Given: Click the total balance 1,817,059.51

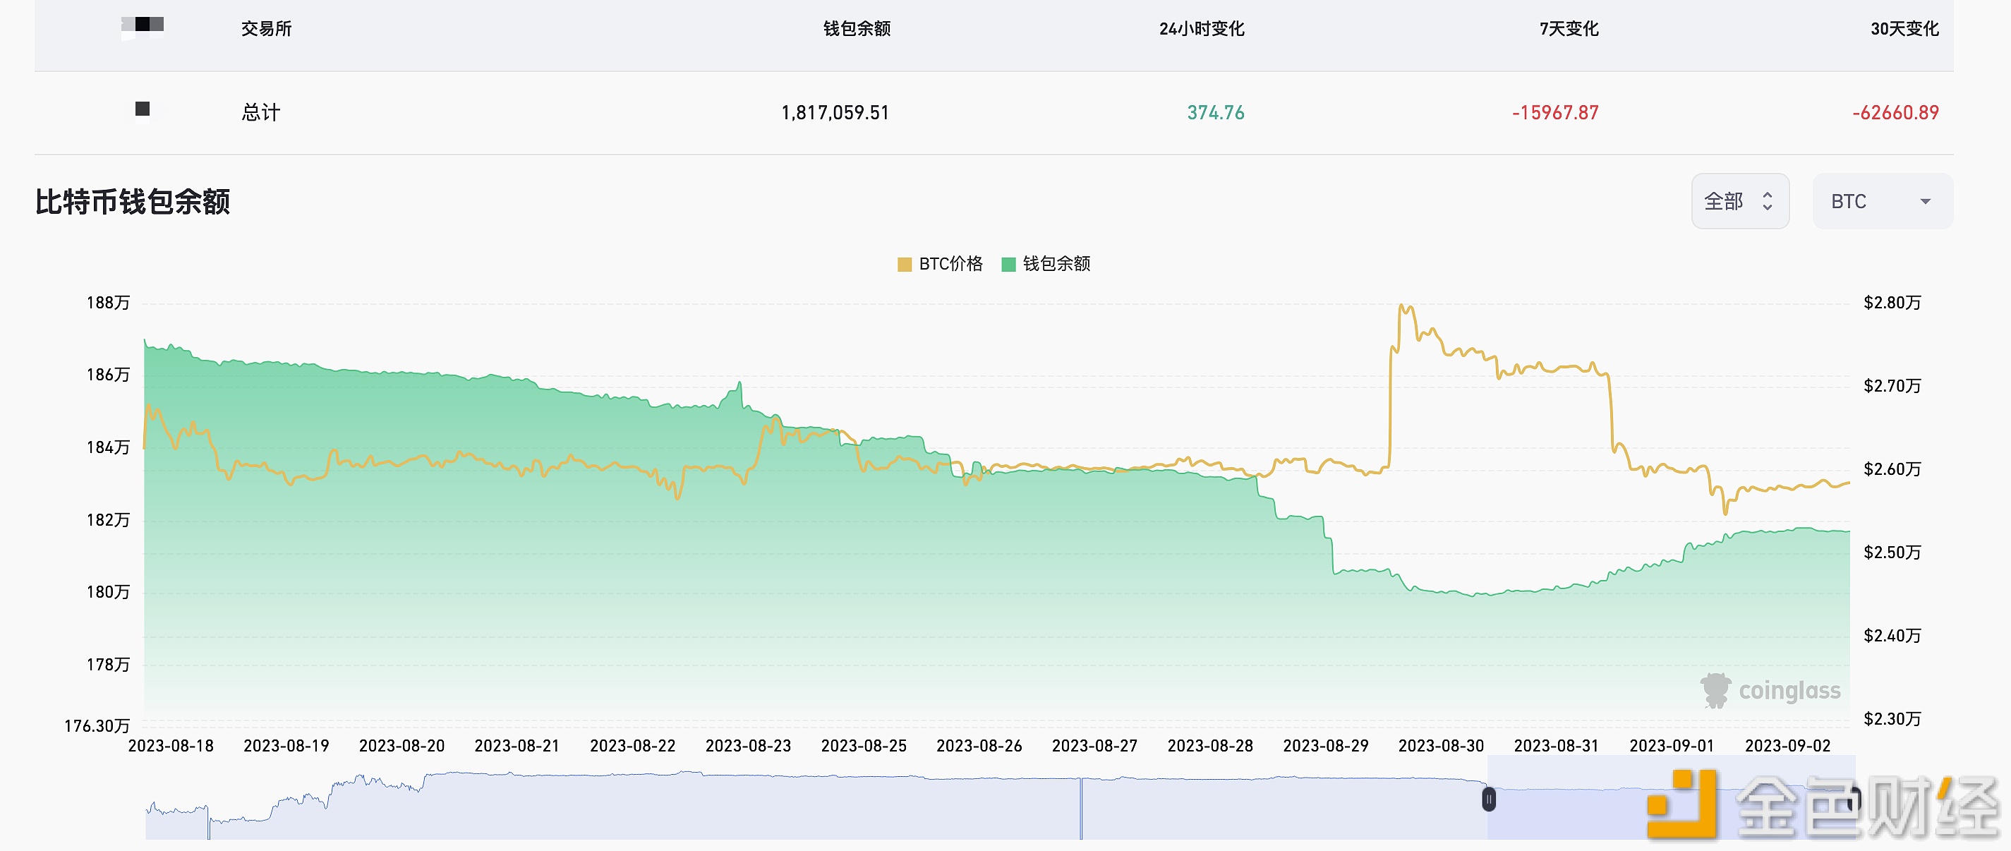Looking at the screenshot, I should pyautogui.click(x=835, y=112).
